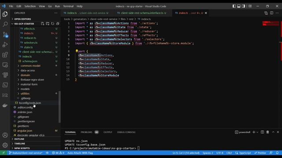Split the terminal panel
The height and width of the screenshot is (158, 282).
[x=263, y=132]
